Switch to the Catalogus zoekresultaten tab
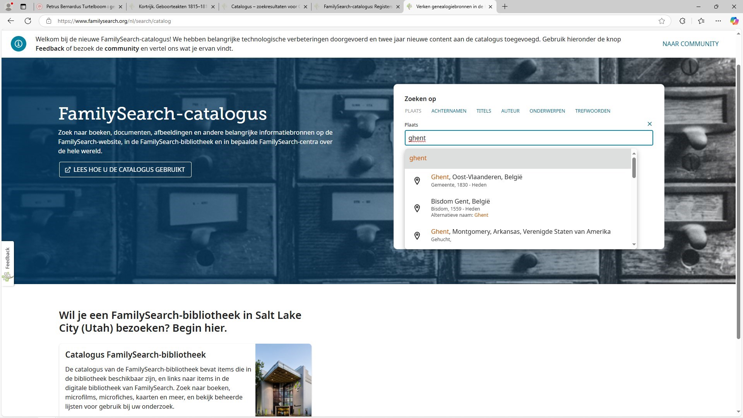 265,7
